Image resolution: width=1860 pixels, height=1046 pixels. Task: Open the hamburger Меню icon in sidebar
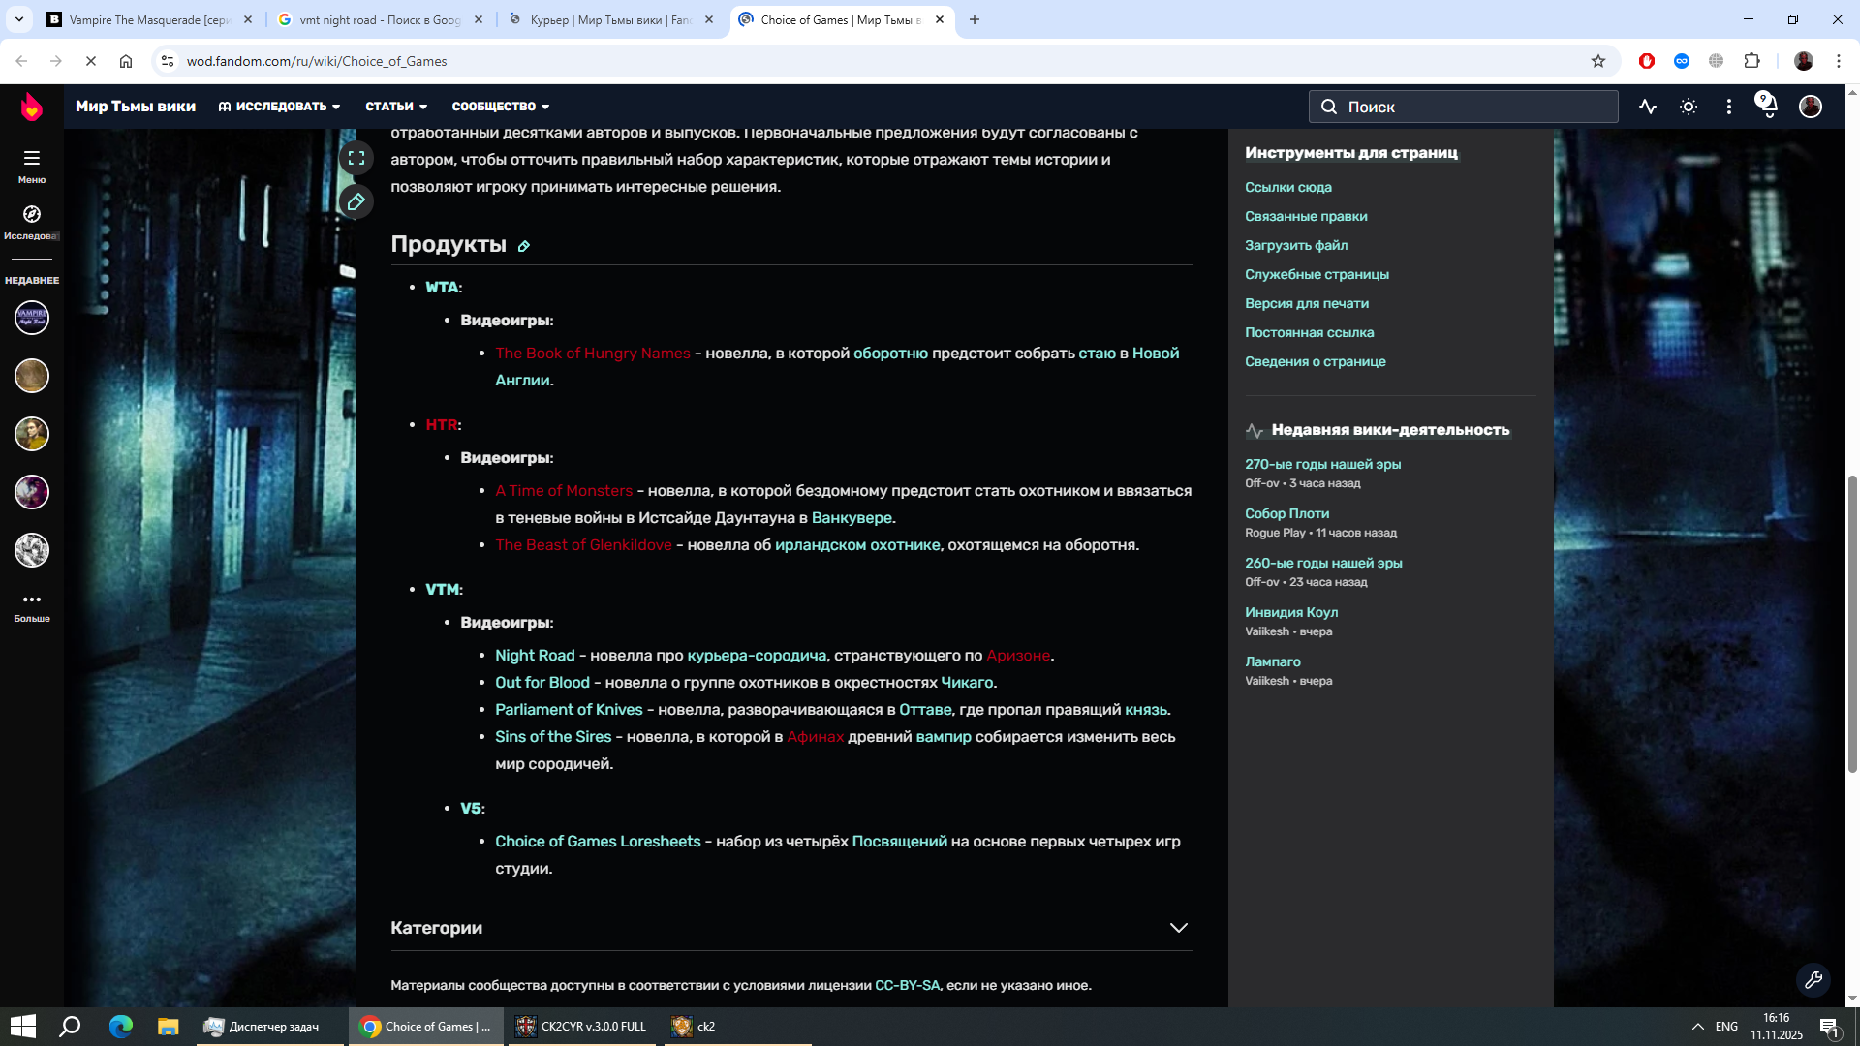pyautogui.click(x=31, y=159)
